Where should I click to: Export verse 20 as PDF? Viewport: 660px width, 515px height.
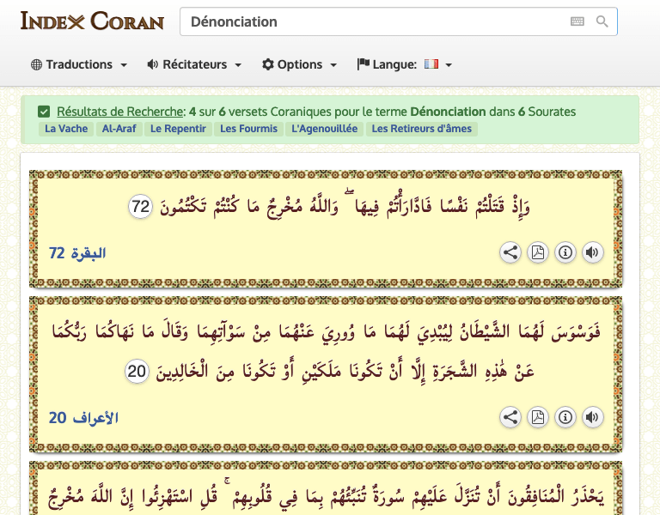(537, 417)
